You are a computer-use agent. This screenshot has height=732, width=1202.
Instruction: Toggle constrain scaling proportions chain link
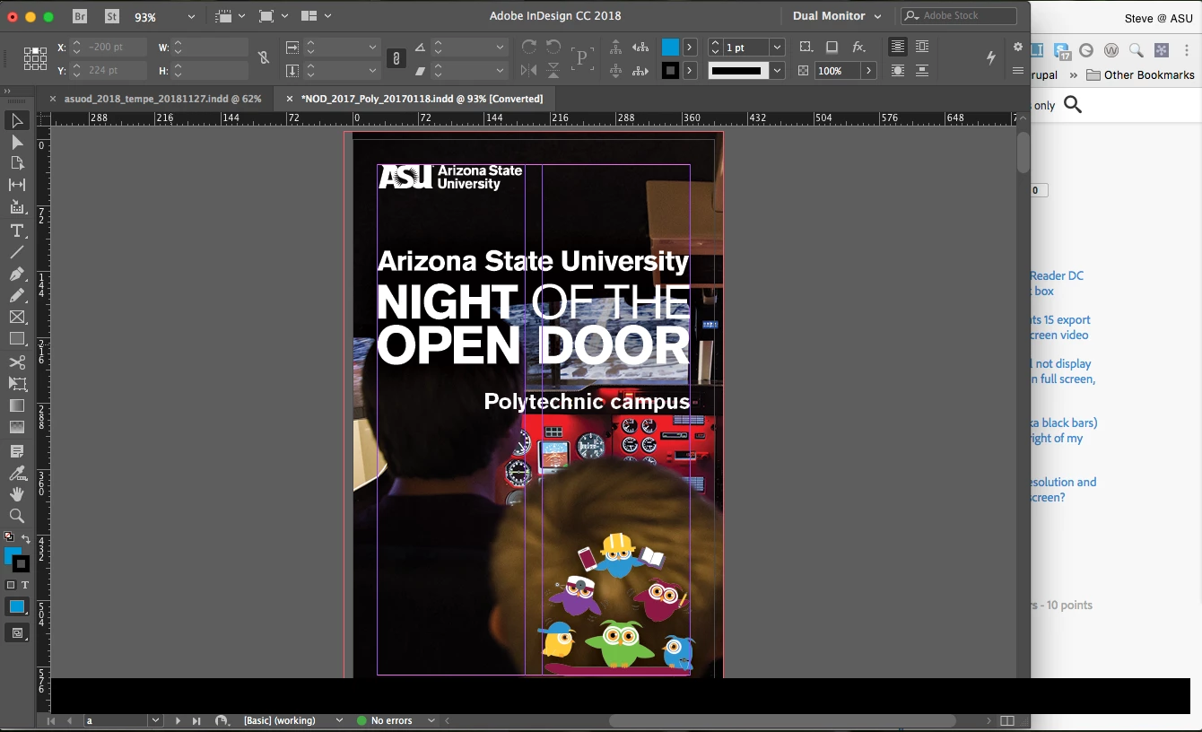tap(396, 58)
